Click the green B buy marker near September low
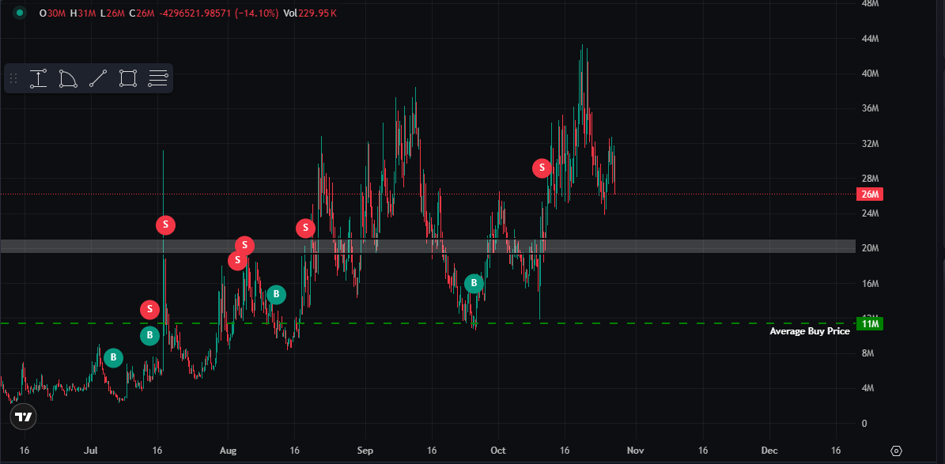945x464 pixels. [x=474, y=283]
